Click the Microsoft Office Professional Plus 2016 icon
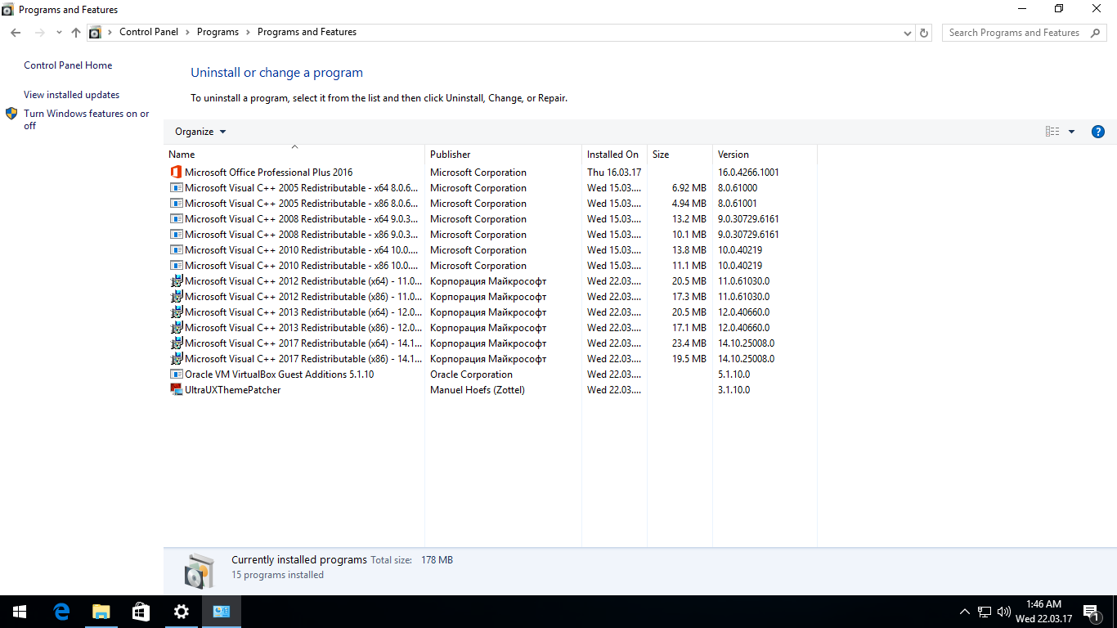 (x=176, y=173)
